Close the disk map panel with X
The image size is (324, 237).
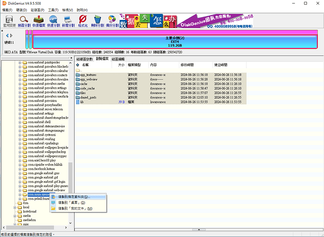[x=2, y=31]
